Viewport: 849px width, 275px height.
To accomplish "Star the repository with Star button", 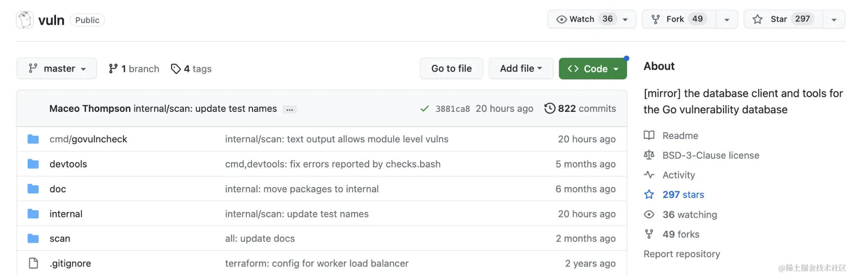I will point(783,19).
